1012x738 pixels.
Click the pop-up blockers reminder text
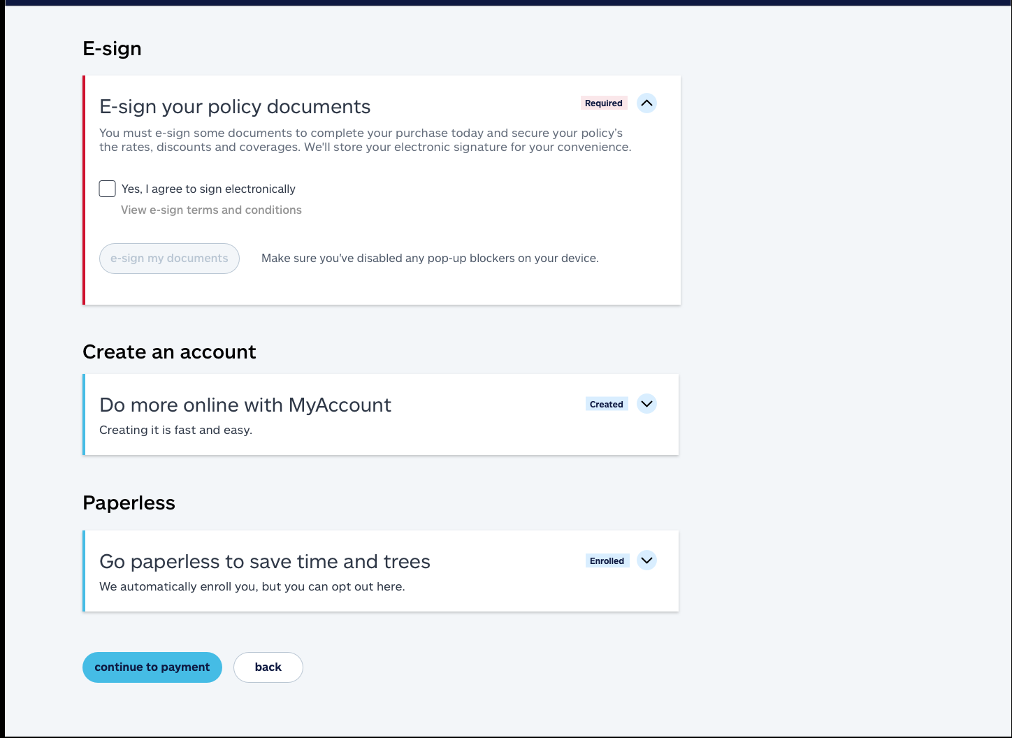pyautogui.click(x=430, y=259)
